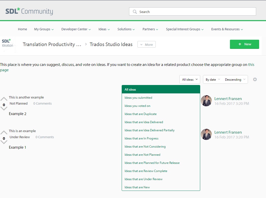Viewport: 266px width, 198px height.
Task: Expand the Developer Center menu
Action: [x=76, y=29]
